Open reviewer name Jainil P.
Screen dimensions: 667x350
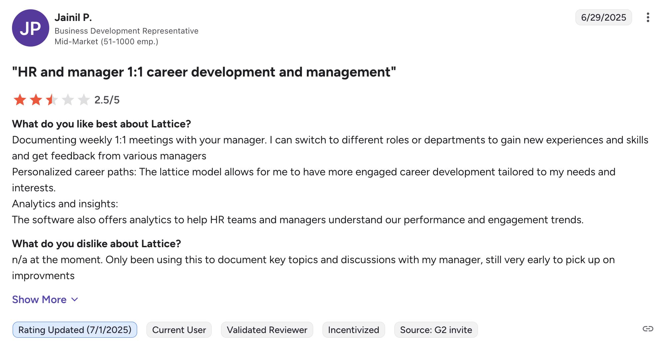click(x=73, y=17)
